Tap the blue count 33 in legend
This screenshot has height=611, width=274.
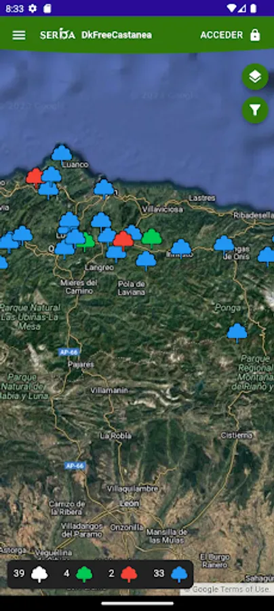(x=159, y=574)
